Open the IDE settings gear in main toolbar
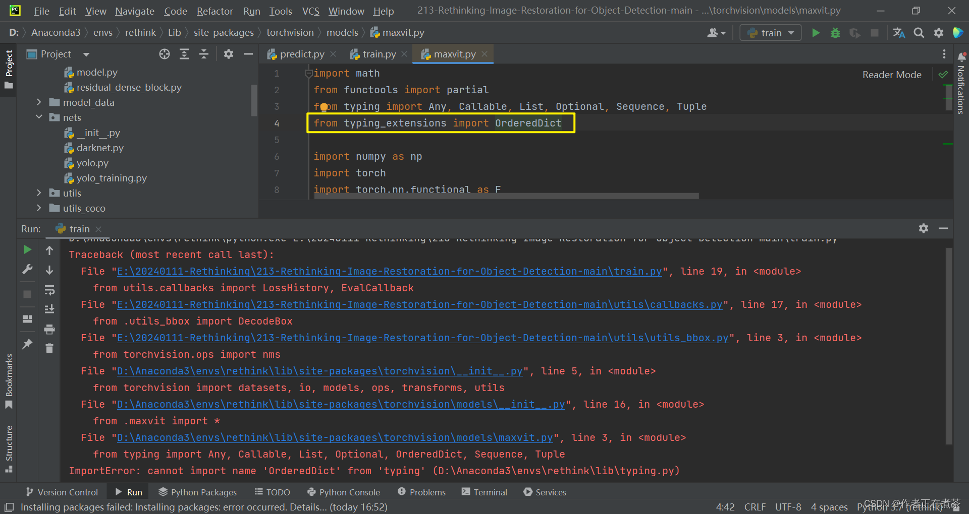The image size is (969, 514). [938, 32]
